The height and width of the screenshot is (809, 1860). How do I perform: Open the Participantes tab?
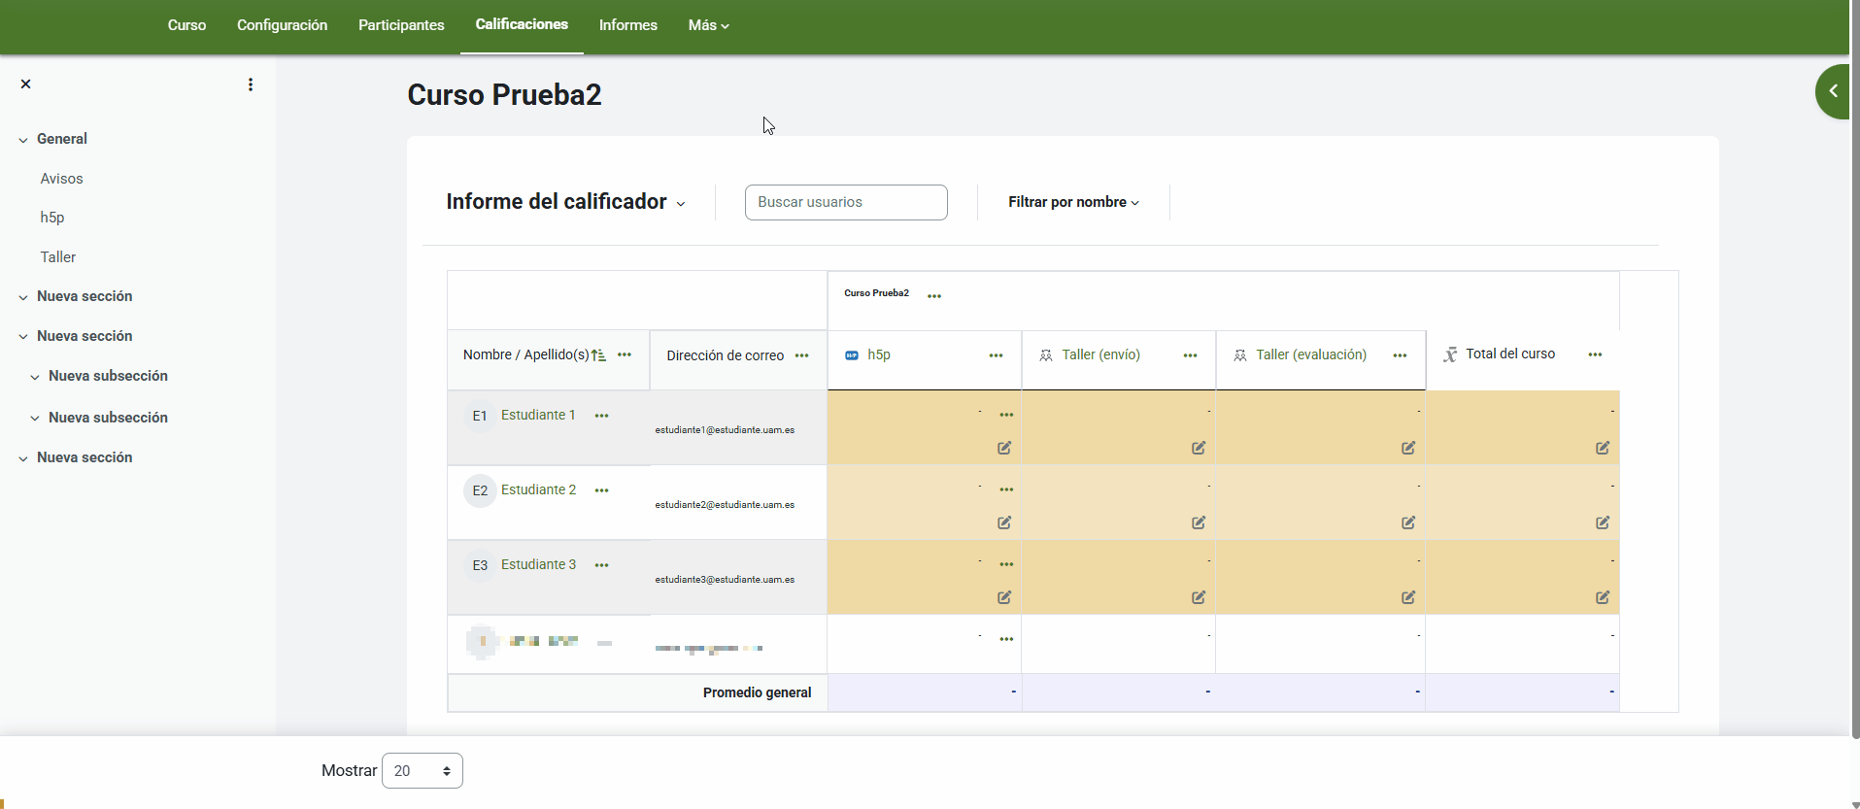pos(401,25)
